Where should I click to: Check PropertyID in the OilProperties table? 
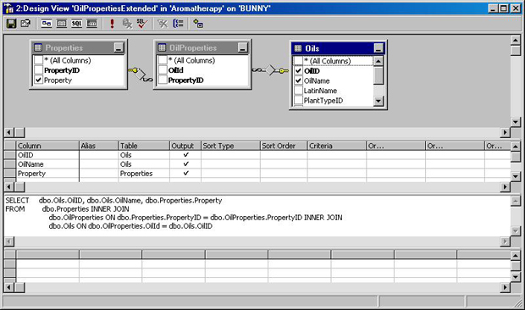coord(163,80)
